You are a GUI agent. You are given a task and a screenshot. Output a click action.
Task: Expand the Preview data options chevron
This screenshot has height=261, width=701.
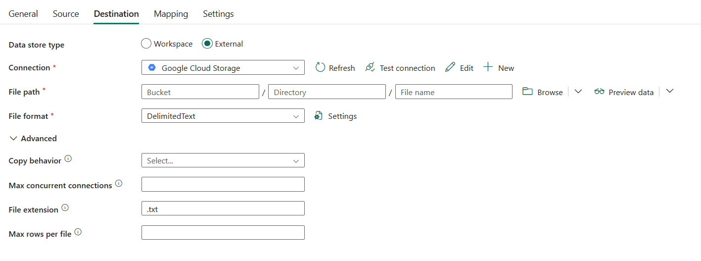point(669,92)
